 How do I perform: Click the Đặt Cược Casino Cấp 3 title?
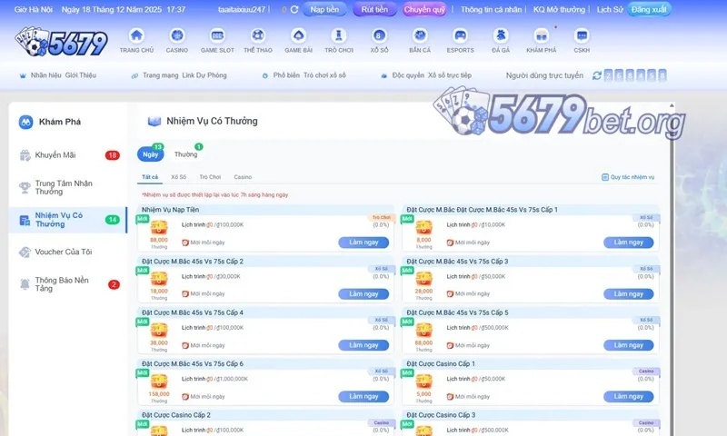coord(441,415)
